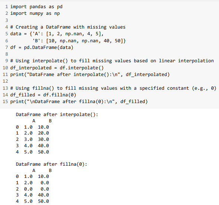Click 'df_filled = df.fillna(0)' code line

[x=43, y=95]
